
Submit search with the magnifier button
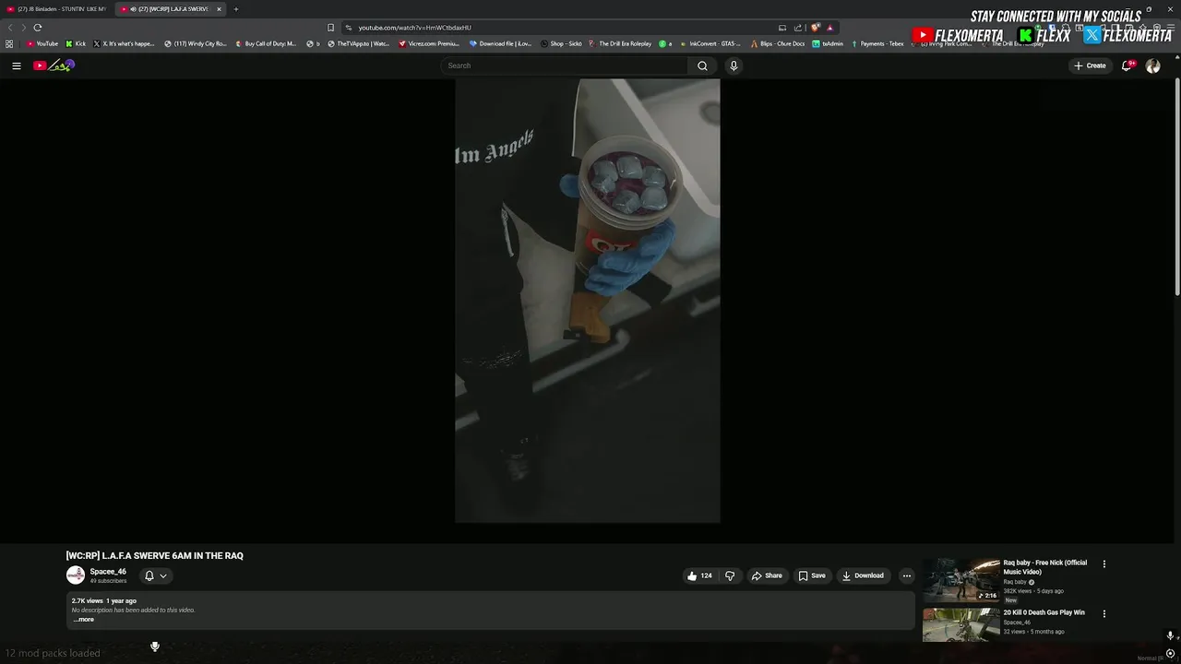pos(702,65)
